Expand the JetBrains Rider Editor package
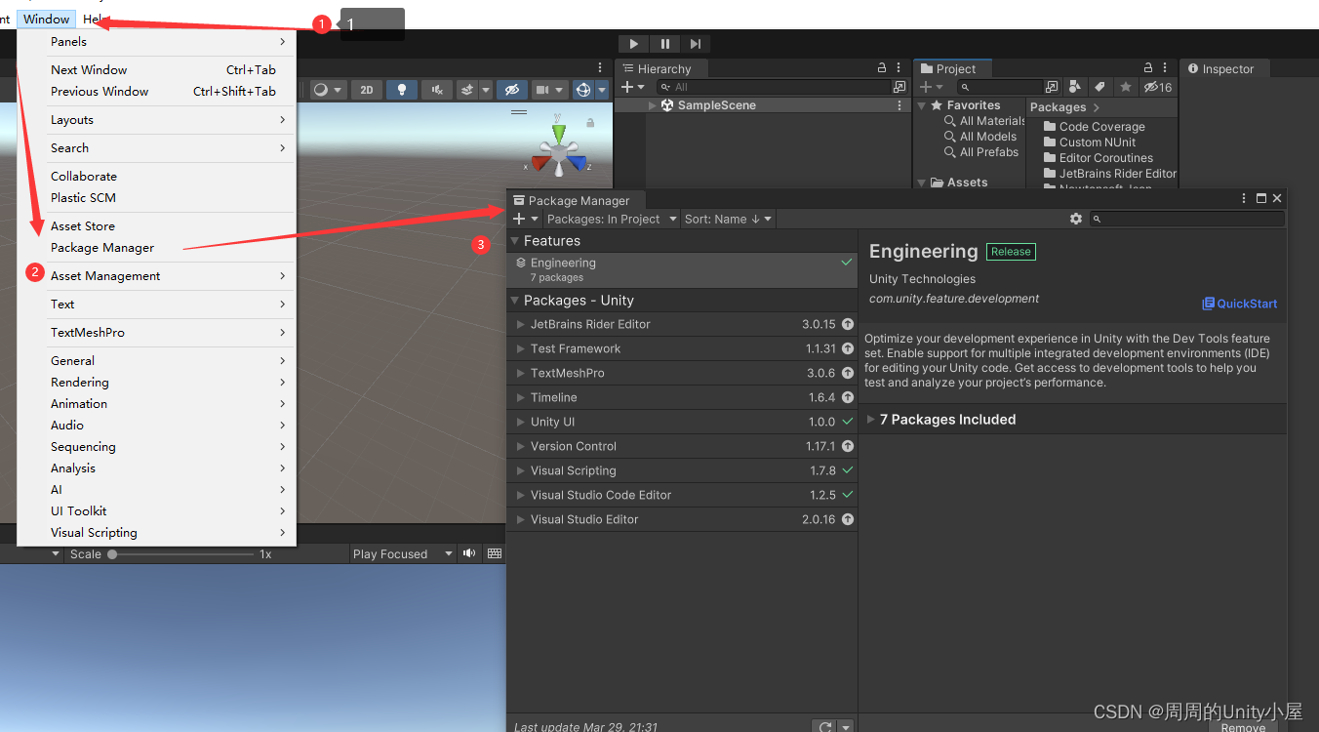Screen dimensions: 1319x732 tap(521, 324)
